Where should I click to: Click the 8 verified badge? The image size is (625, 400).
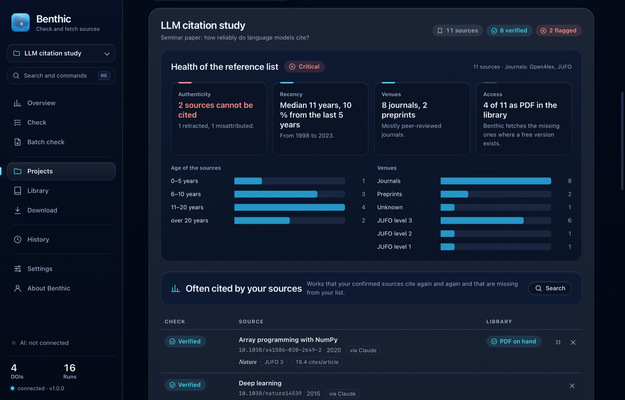(509, 31)
